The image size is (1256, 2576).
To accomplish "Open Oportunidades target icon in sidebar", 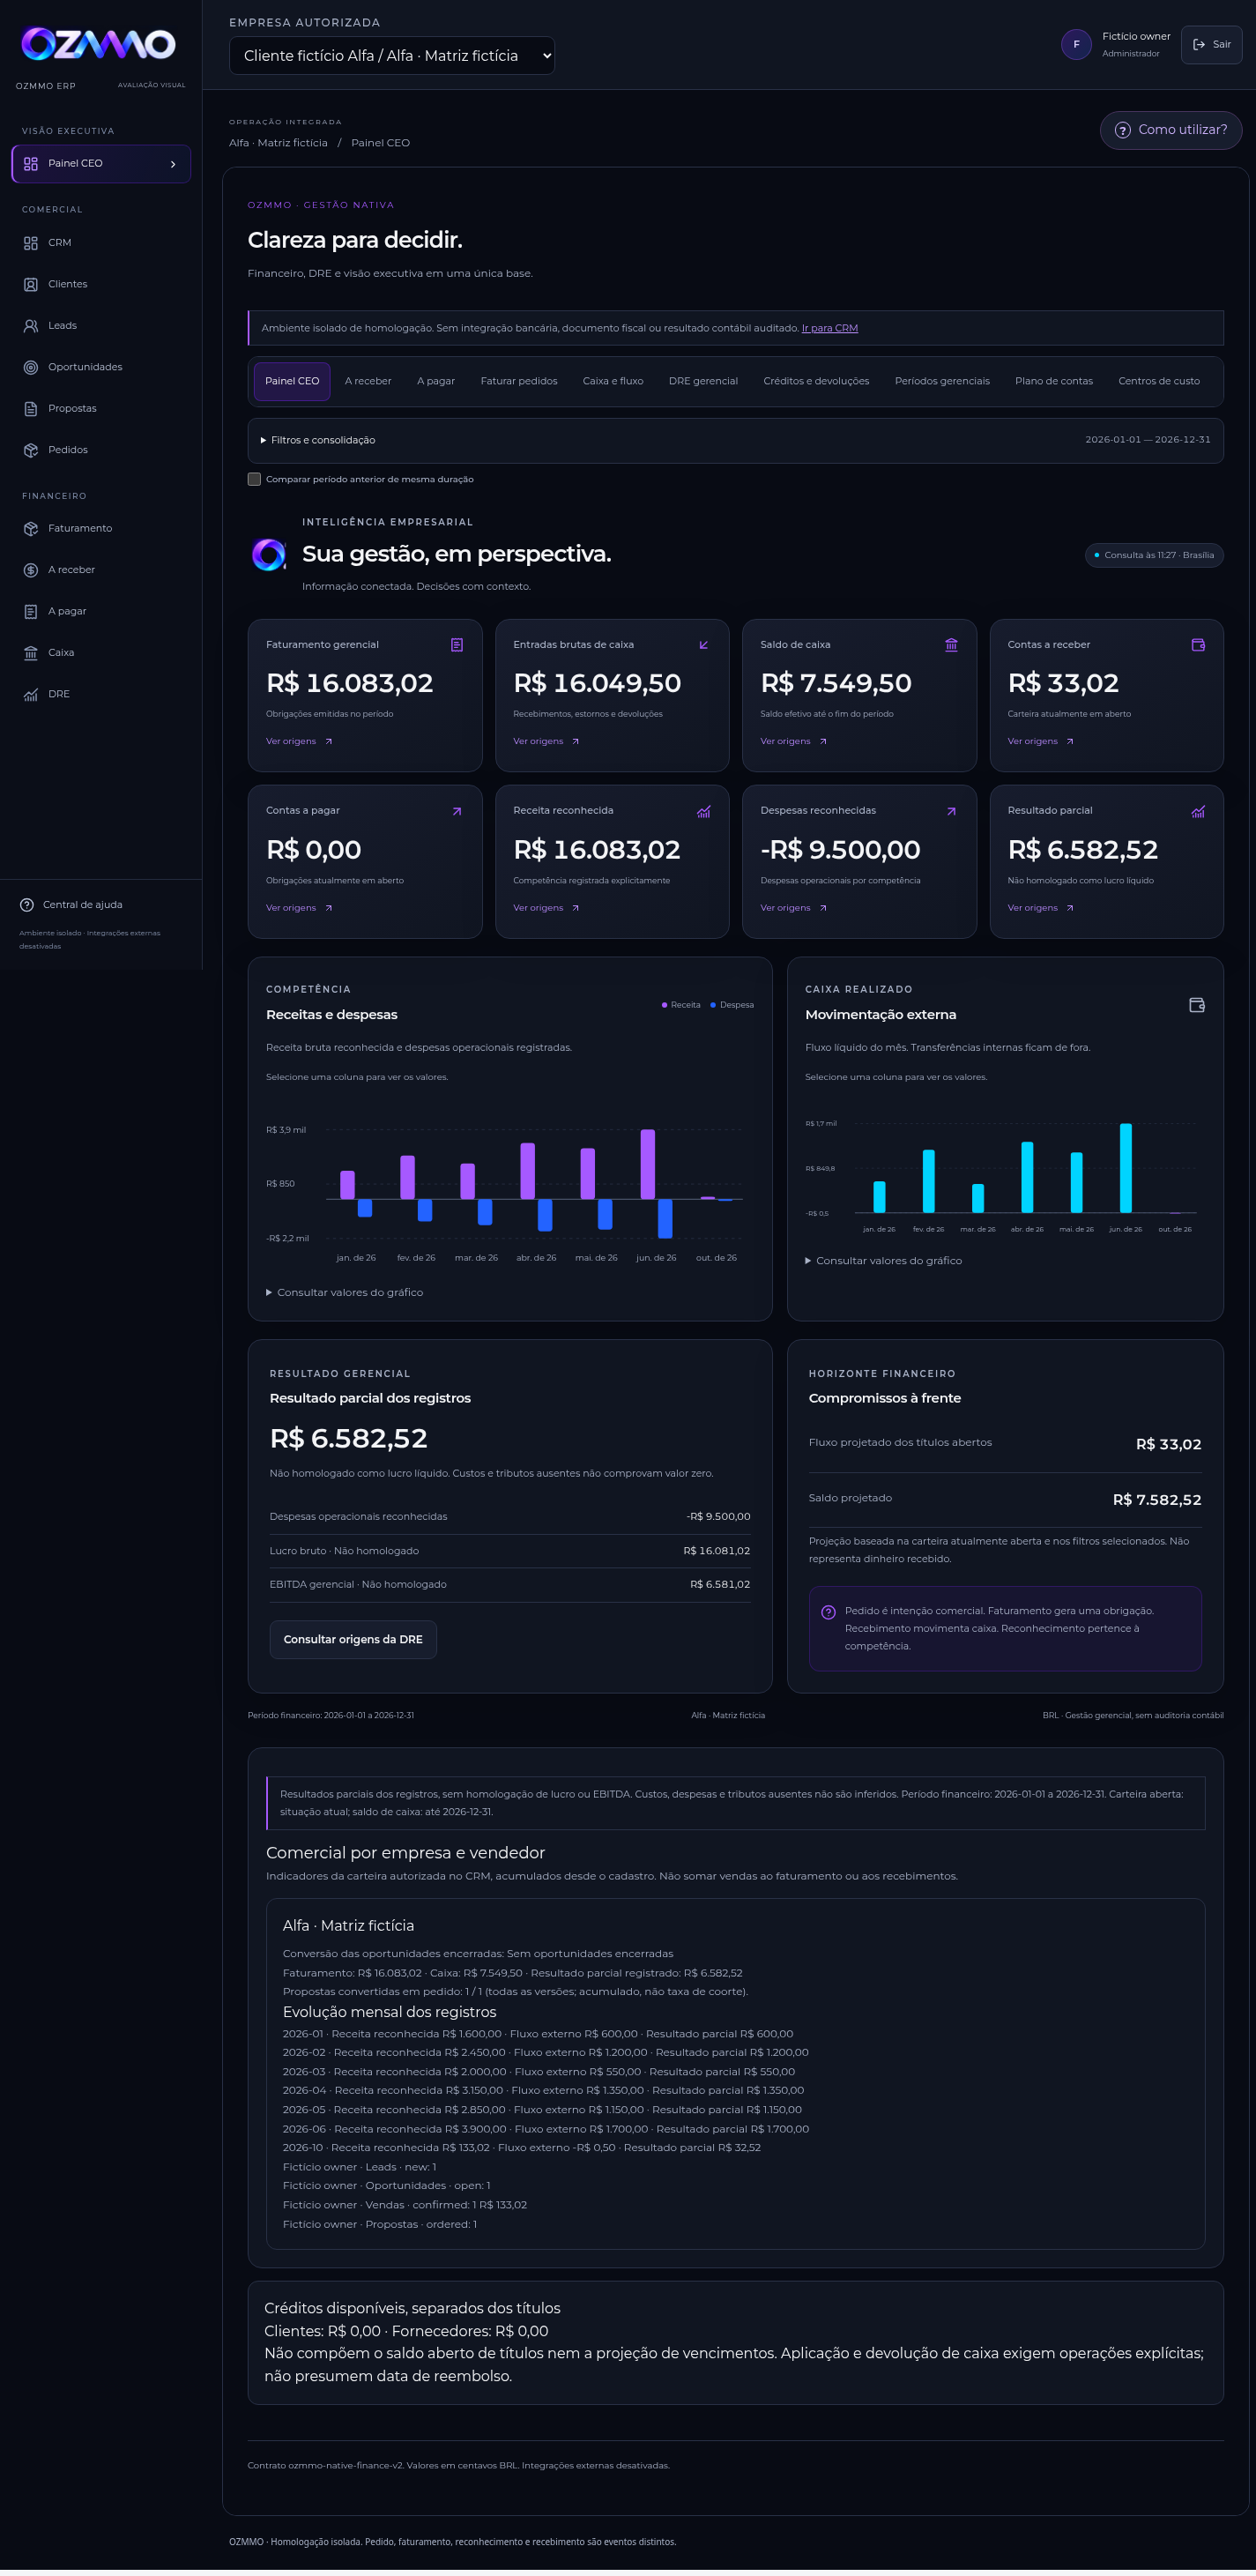I will (31, 367).
